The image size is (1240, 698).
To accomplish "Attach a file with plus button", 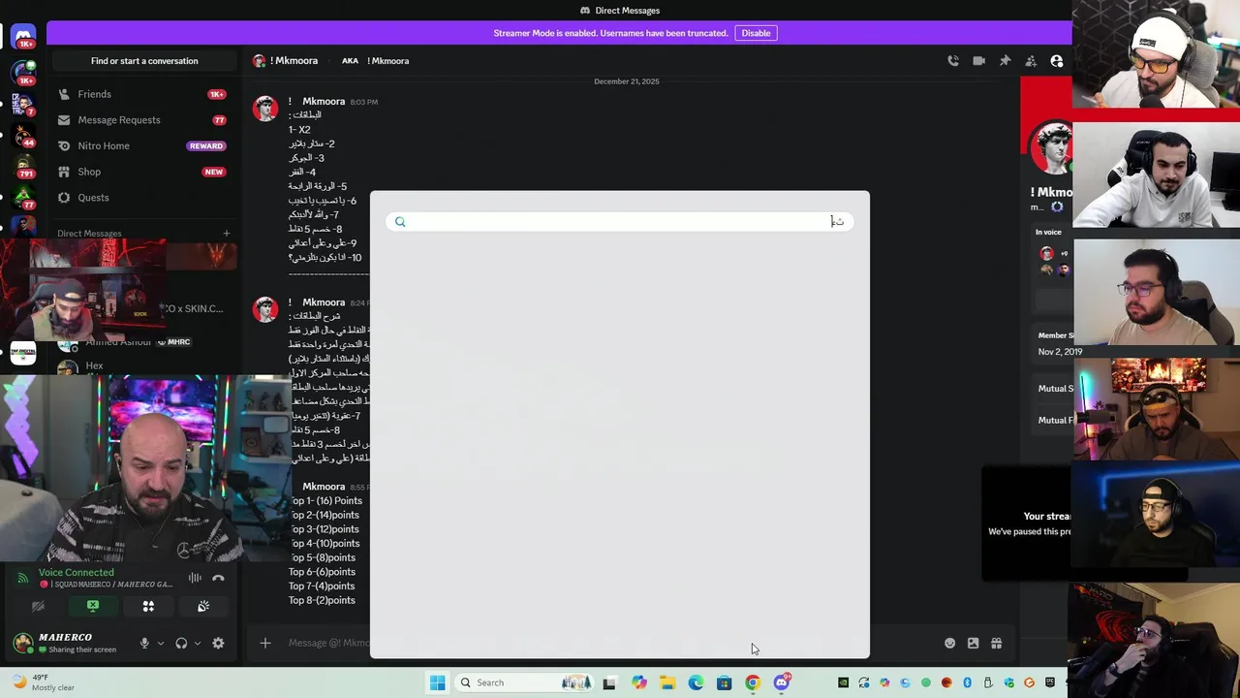I will (x=265, y=643).
